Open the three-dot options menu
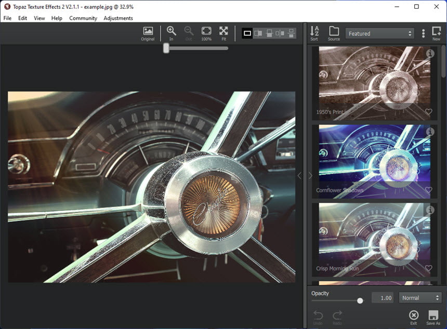The width and height of the screenshot is (447, 329). tap(423, 34)
